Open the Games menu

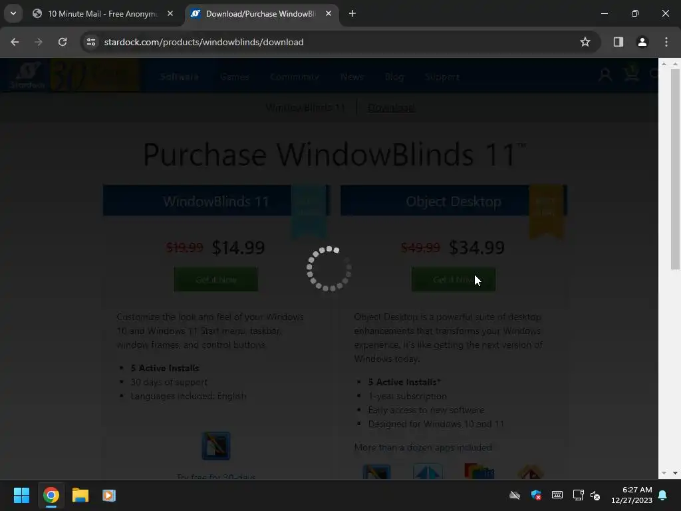235,77
